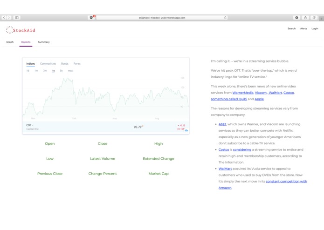324x230 pixels.
Task: Click the Close metric label
Action: pos(103,143)
